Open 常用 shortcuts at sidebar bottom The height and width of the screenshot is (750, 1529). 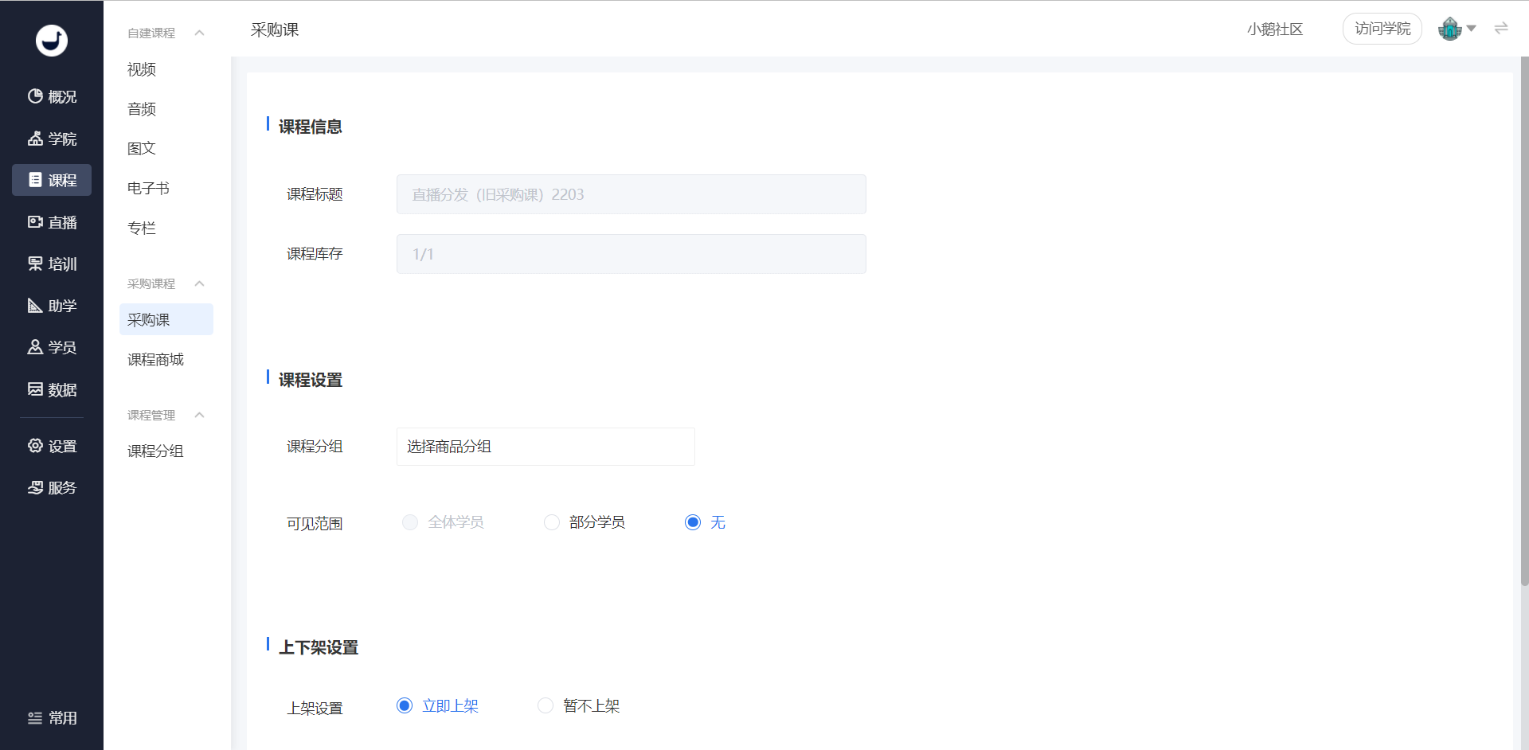(x=52, y=718)
